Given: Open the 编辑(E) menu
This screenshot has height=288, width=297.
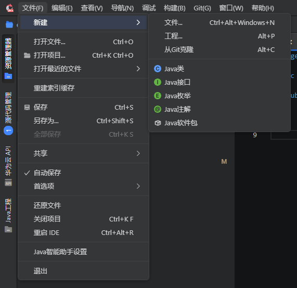Looking at the screenshot, I should [x=62, y=8].
